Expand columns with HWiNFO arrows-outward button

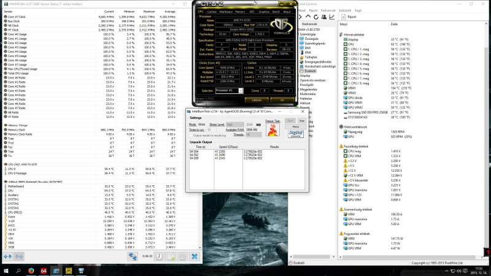(x=7, y=256)
